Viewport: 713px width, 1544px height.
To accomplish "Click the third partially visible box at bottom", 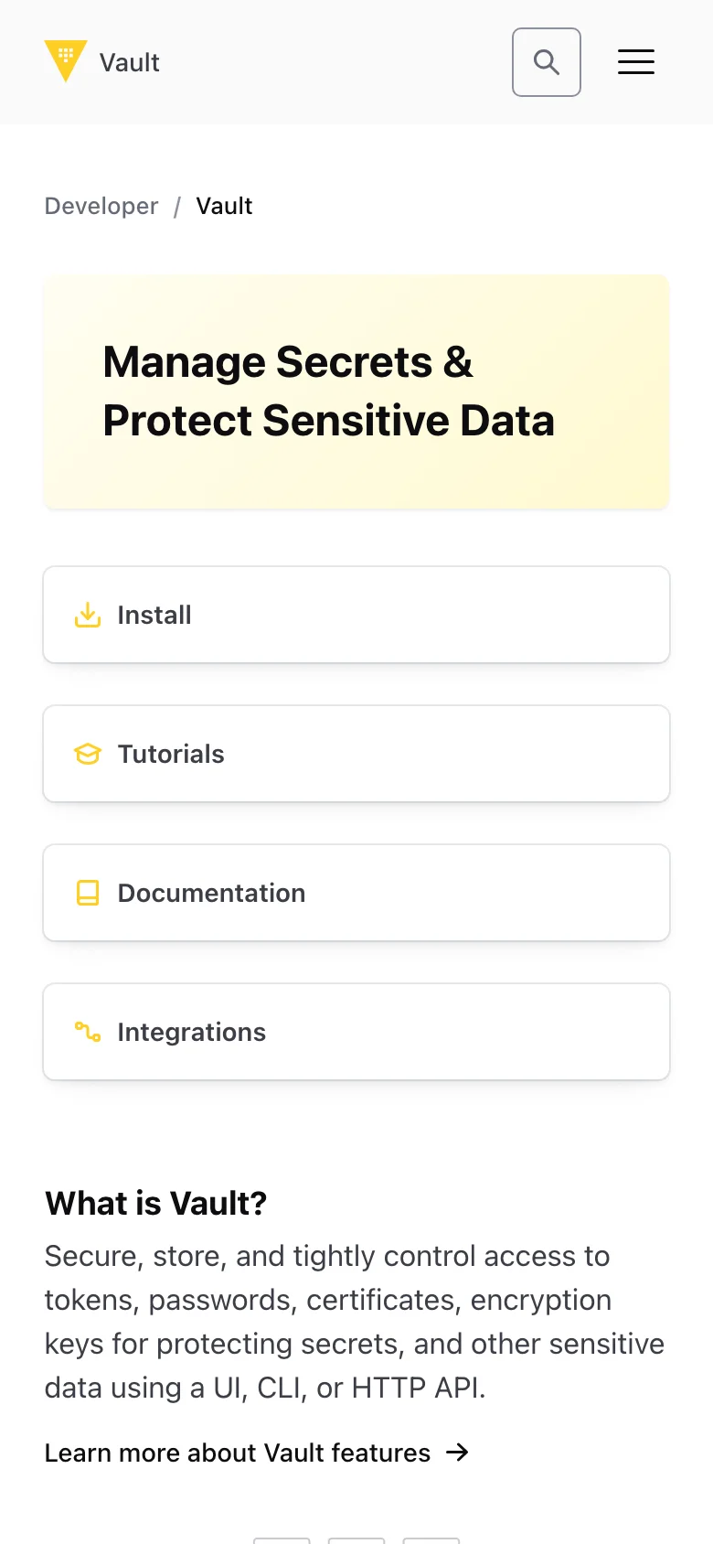I will [x=431, y=1540].
